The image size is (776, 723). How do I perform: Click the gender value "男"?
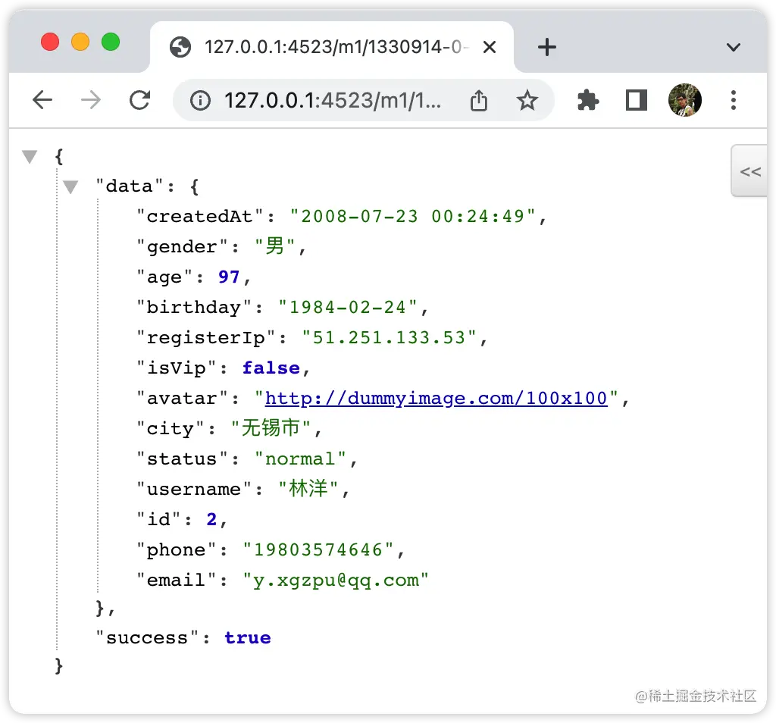click(274, 246)
